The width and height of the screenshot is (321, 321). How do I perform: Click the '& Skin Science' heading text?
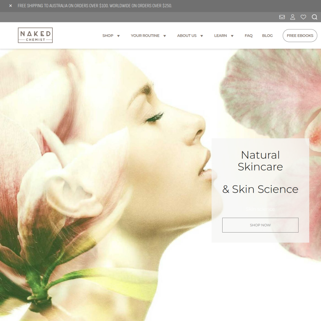point(260,189)
